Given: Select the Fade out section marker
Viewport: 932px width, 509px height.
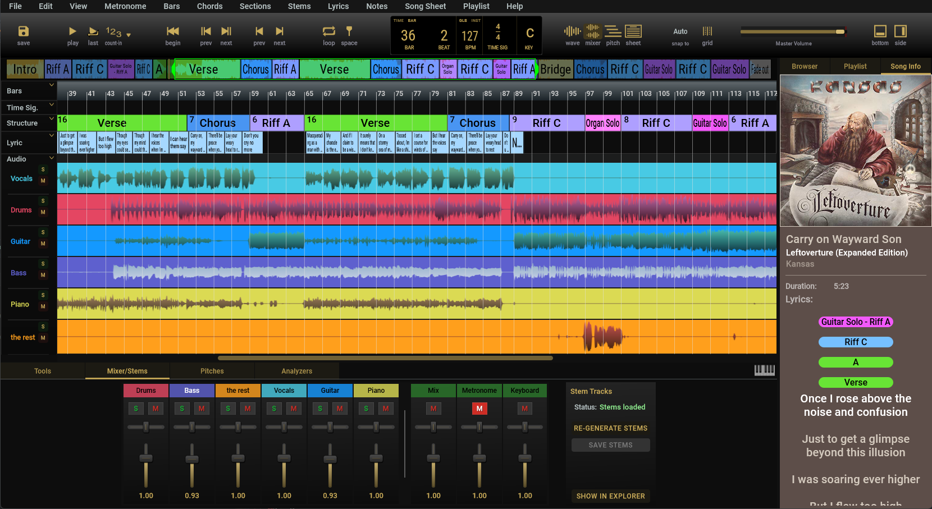Looking at the screenshot, I should [760, 70].
